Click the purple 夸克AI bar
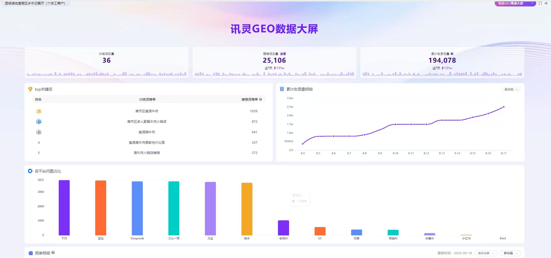This screenshot has height=258, width=551. coord(284,228)
